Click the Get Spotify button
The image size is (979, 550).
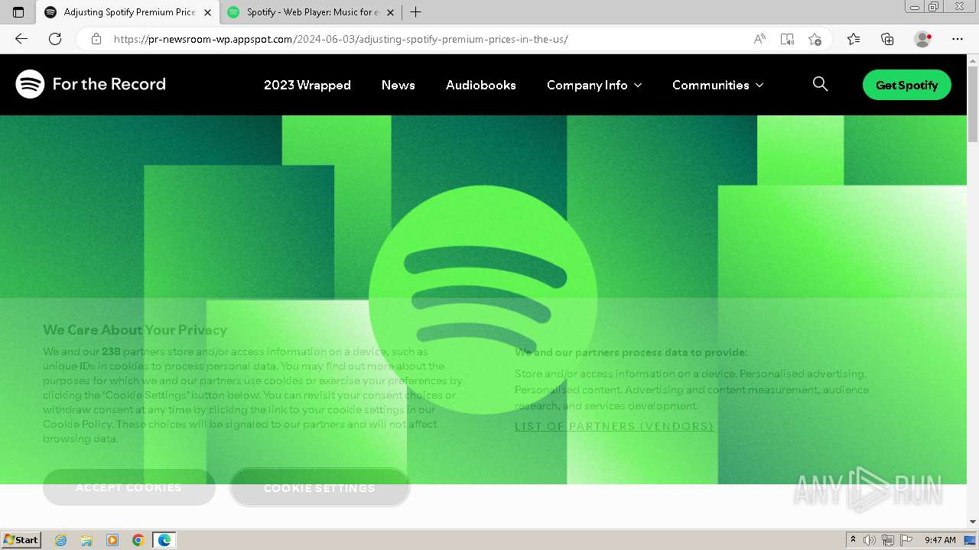coord(907,85)
